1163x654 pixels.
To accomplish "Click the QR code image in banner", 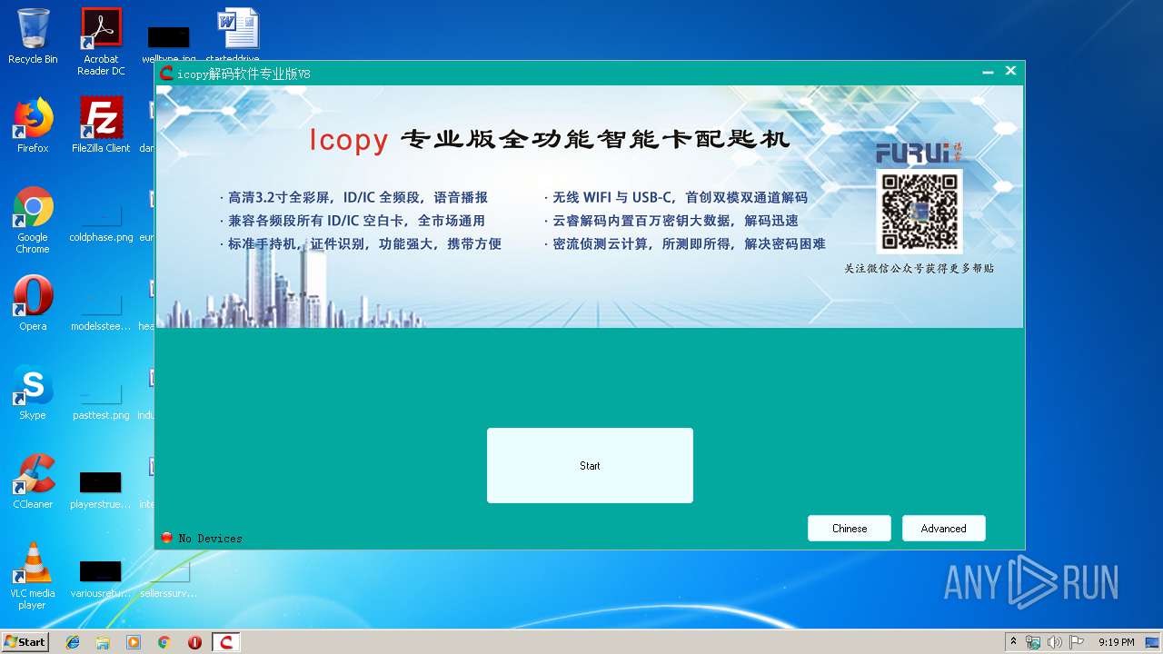I will 919,212.
